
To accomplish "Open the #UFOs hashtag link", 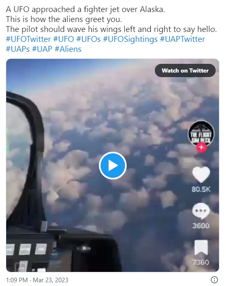I will 88,39.
